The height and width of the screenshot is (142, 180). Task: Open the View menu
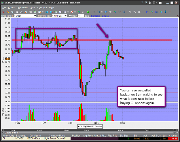[x=33, y=7]
